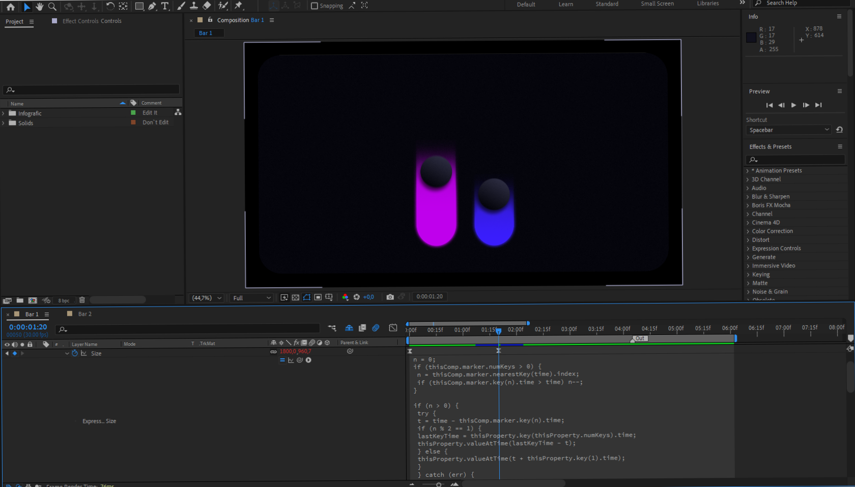Take a composition snapshot with camera icon
This screenshot has width=855, height=487.
tap(390, 297)
